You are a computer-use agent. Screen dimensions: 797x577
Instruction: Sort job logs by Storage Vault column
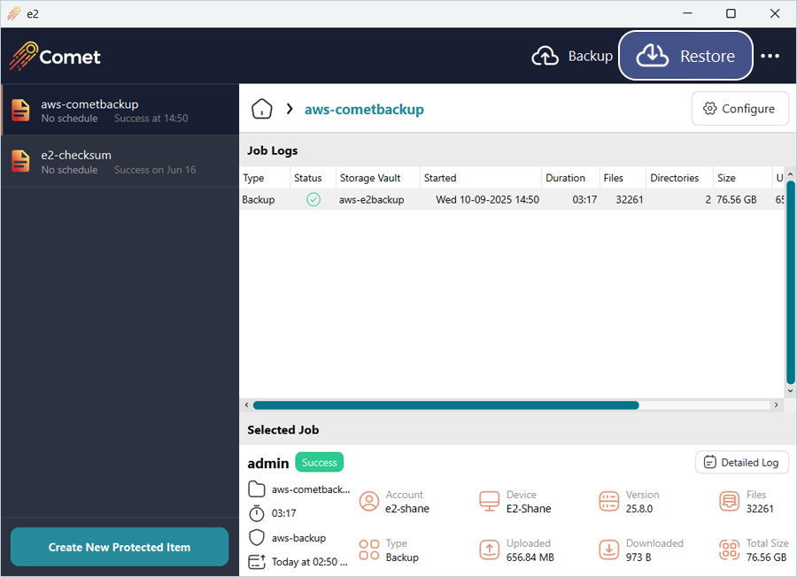(x=377, y=178)
